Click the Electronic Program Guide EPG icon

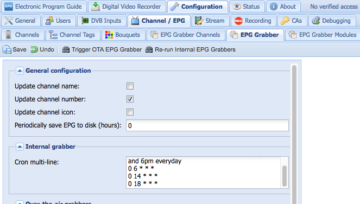coord(9,7)
